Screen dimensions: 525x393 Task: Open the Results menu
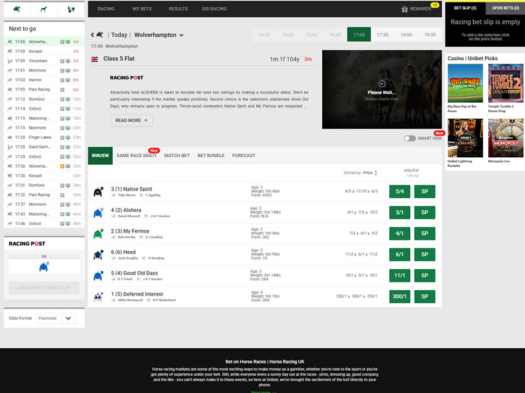(x=178, y=9)
